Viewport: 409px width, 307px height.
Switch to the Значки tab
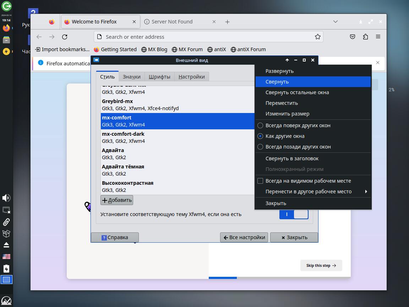[131, 77]
